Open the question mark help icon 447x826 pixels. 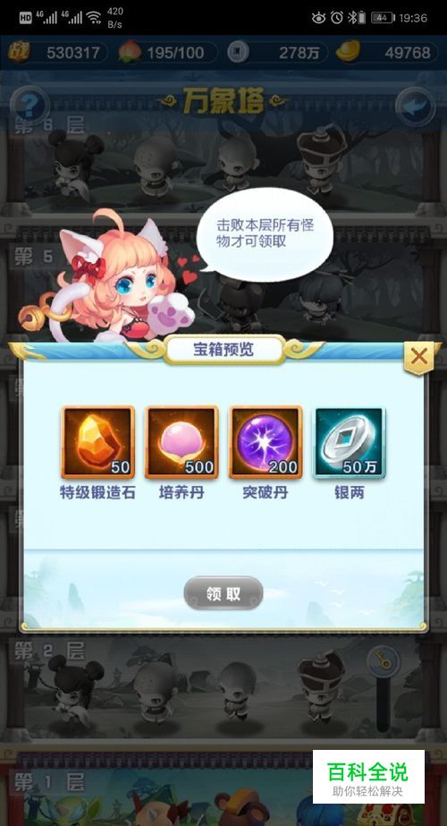29,106
